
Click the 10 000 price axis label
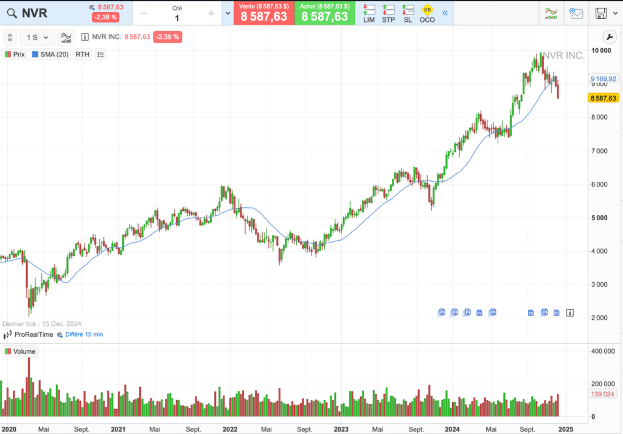click(602, 50)
